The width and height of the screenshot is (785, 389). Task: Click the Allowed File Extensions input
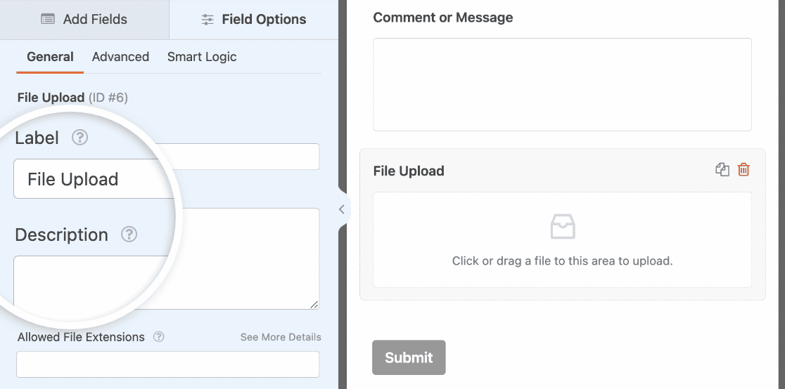[167, 364]
